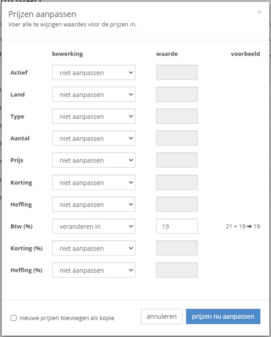Open the Aantal bewerking dropdown

pyautogui.click(x=94, y=138)
